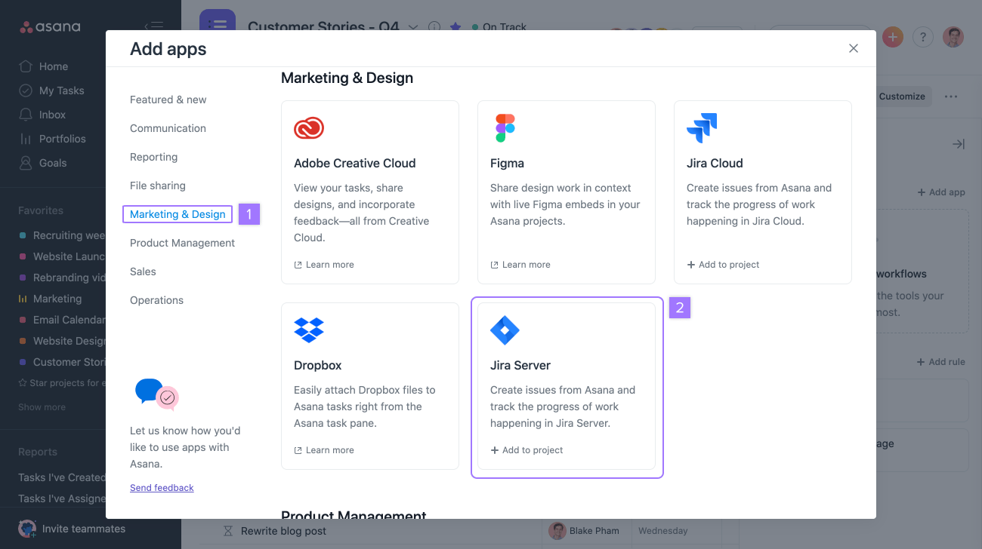
Task: Click the orange plus quick-add button
Action: coord(893,36)
